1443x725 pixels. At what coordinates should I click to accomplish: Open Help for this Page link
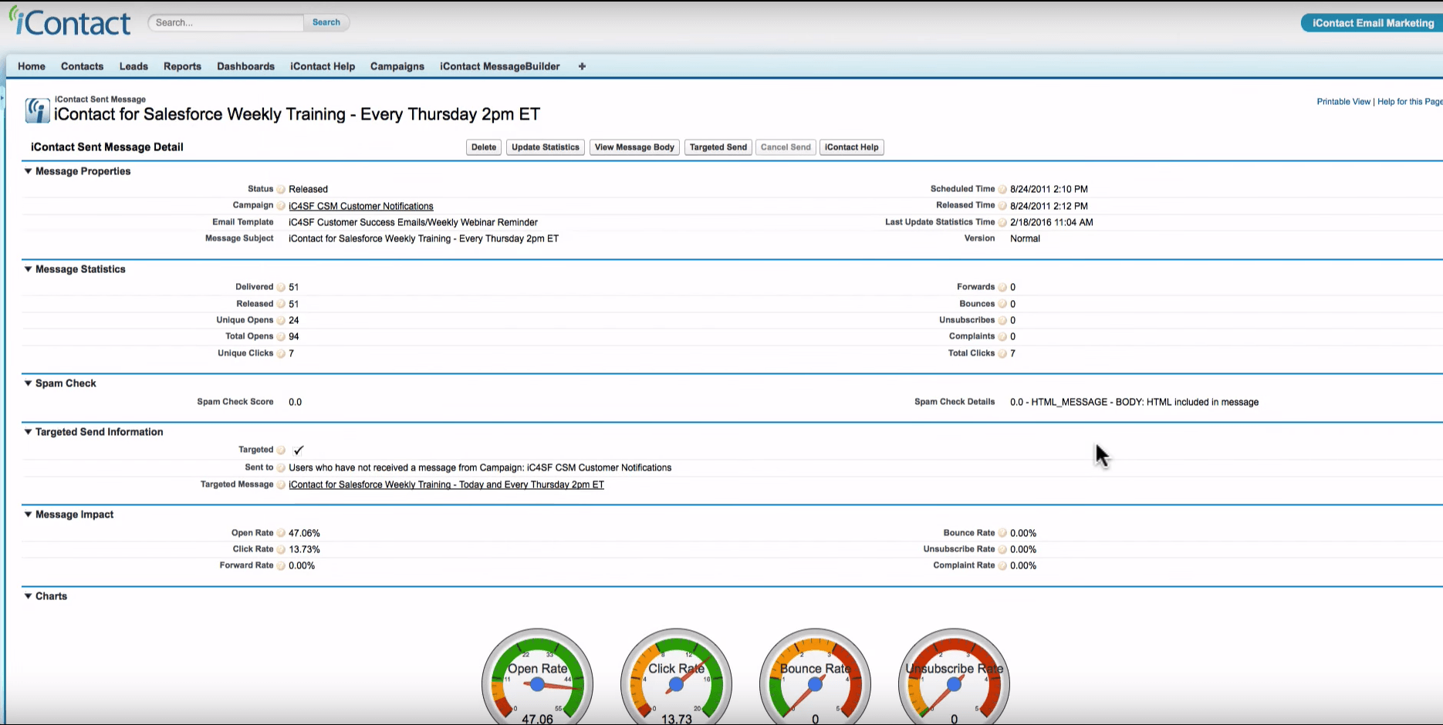click(1410, 102)
